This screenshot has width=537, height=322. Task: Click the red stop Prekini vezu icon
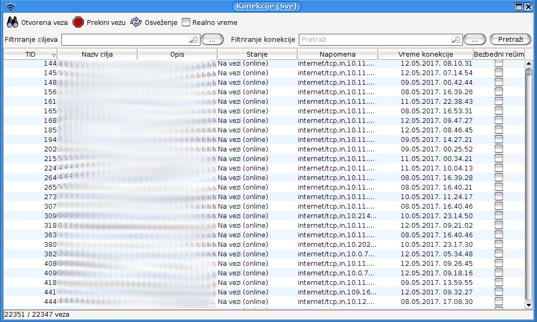pyautogui.click(x=78, y=22)
